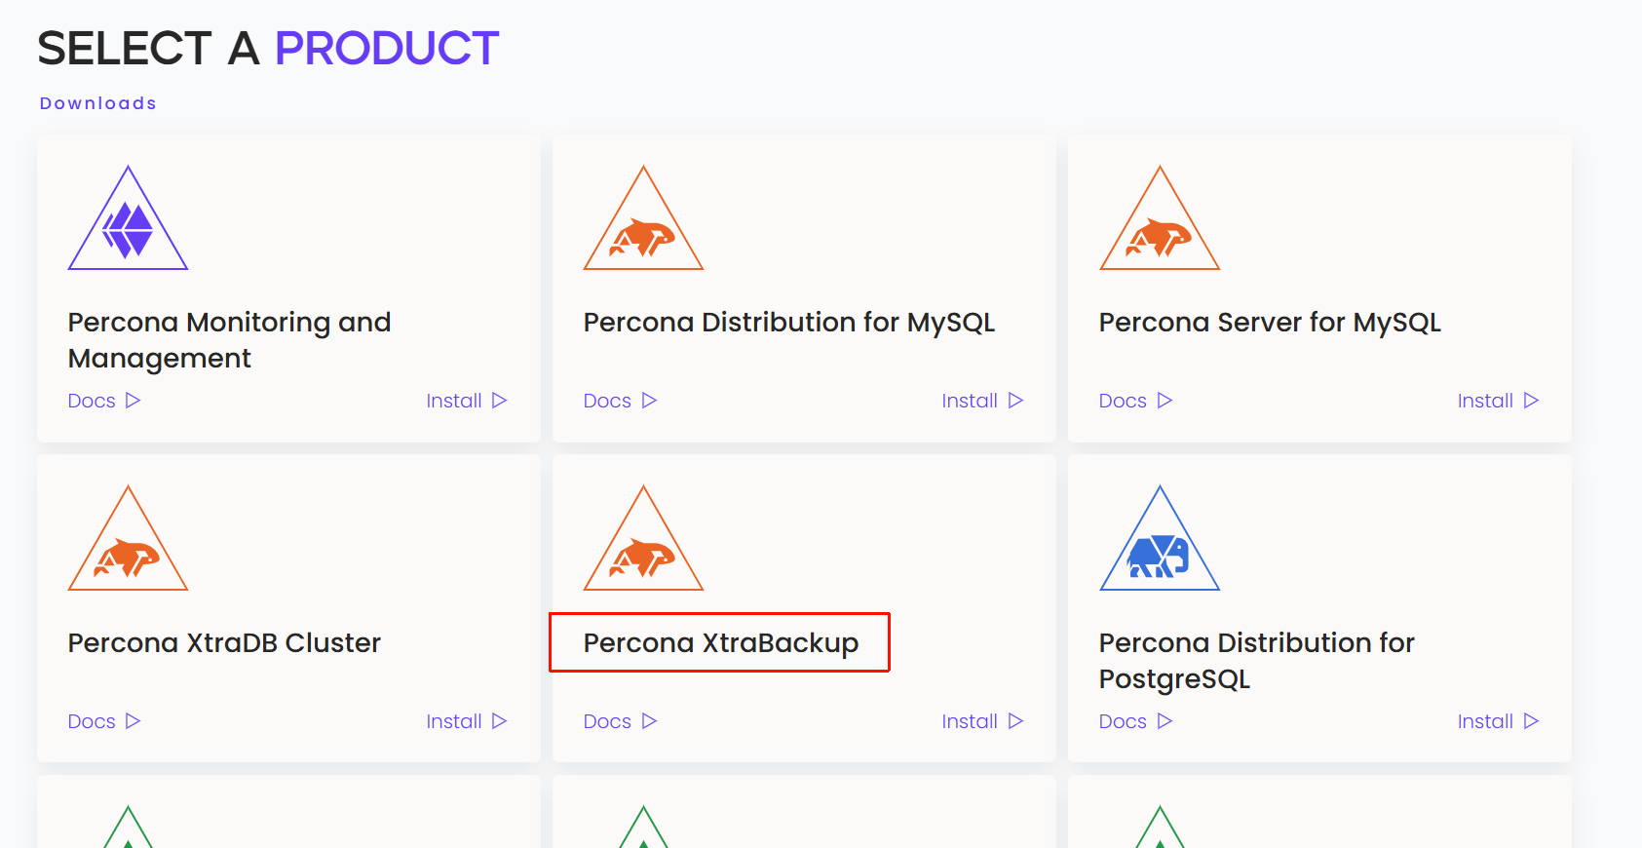
Task: Click the Percona XtraDB Cluster dolphin icon
Action: (x=128, y=538)
